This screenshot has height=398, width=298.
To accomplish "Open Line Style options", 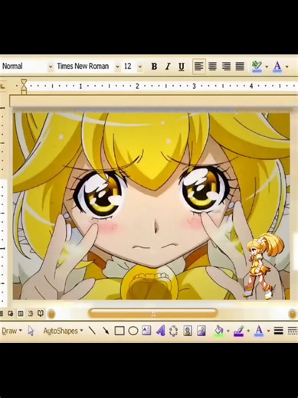I will pos(279,331).
